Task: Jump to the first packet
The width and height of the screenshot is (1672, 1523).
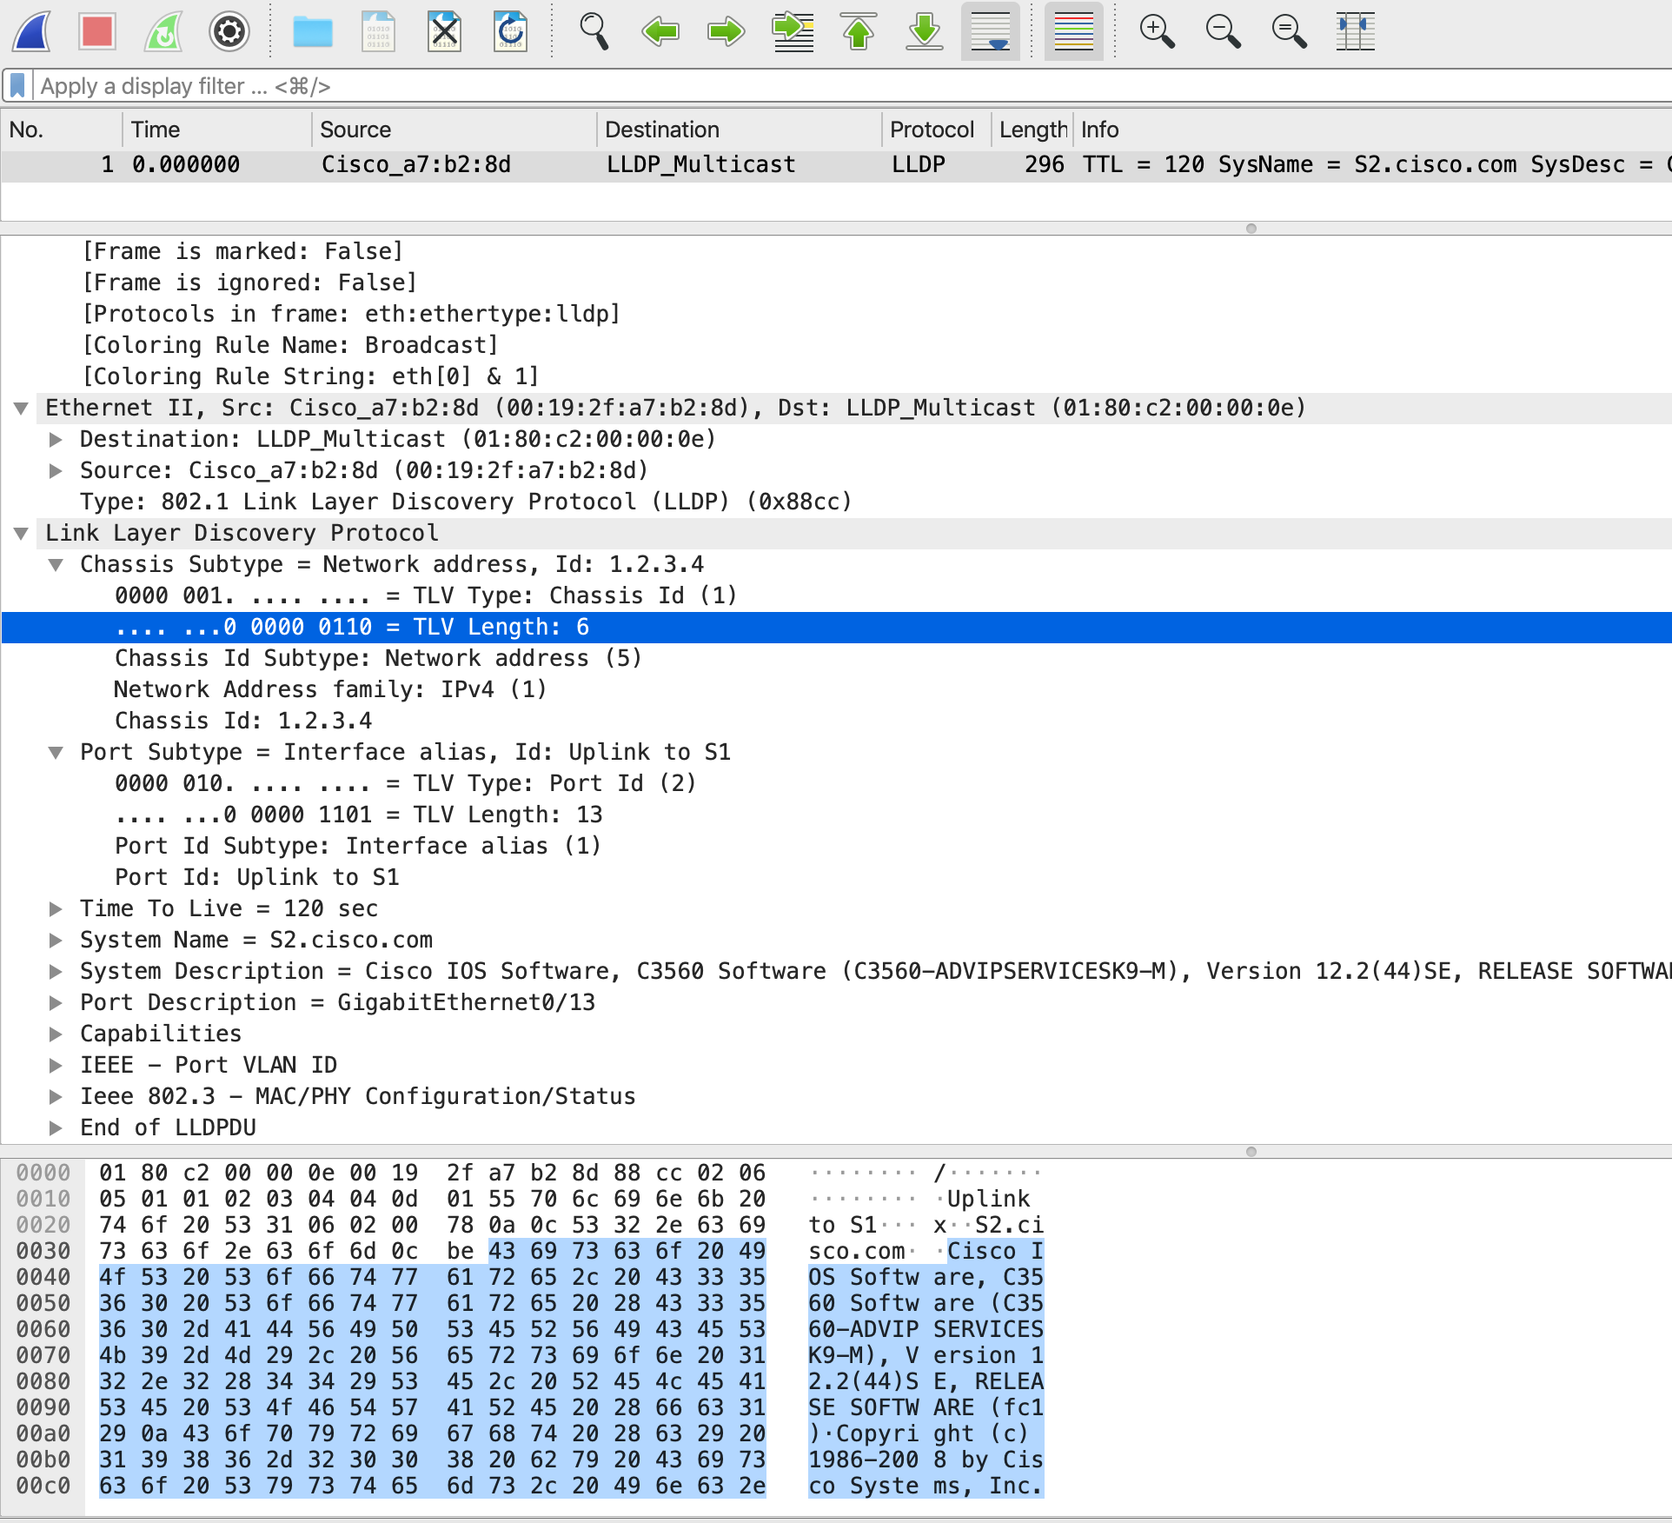Action: tap(859, 32)
